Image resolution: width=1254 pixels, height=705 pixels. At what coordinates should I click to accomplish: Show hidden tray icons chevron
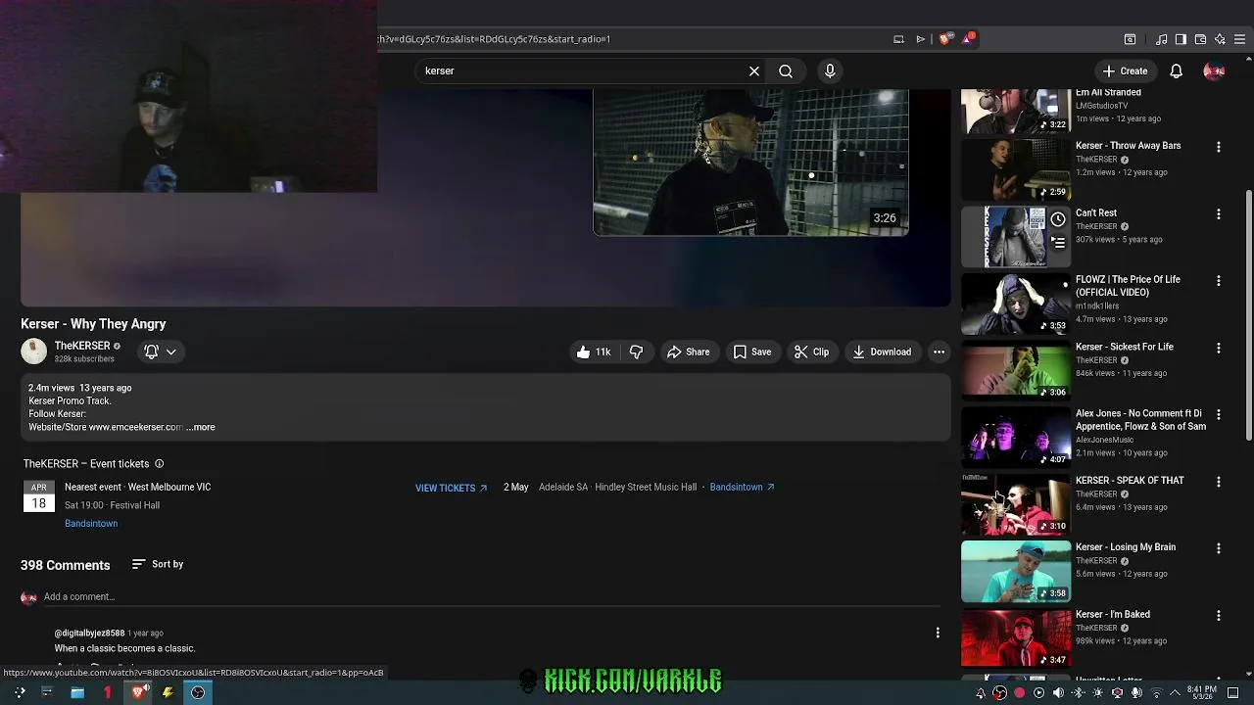1175,693
